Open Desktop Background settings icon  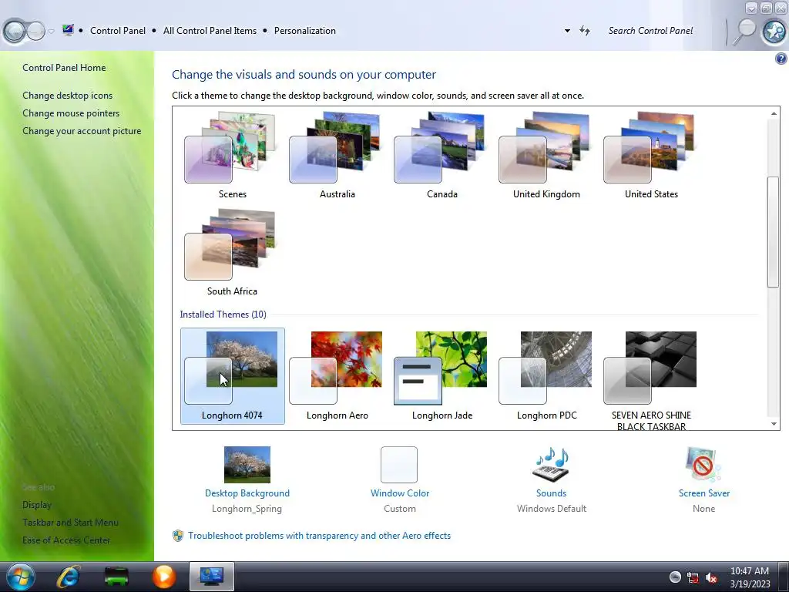tap(247, 465)
